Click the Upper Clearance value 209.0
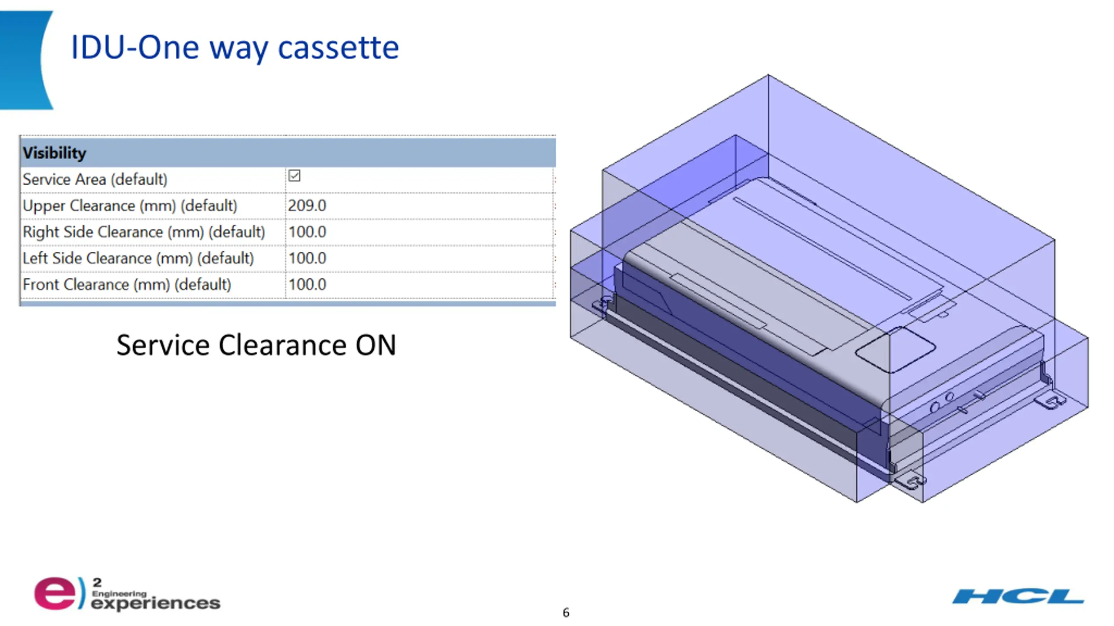1114x626 pixels. [x=307, y=206]
